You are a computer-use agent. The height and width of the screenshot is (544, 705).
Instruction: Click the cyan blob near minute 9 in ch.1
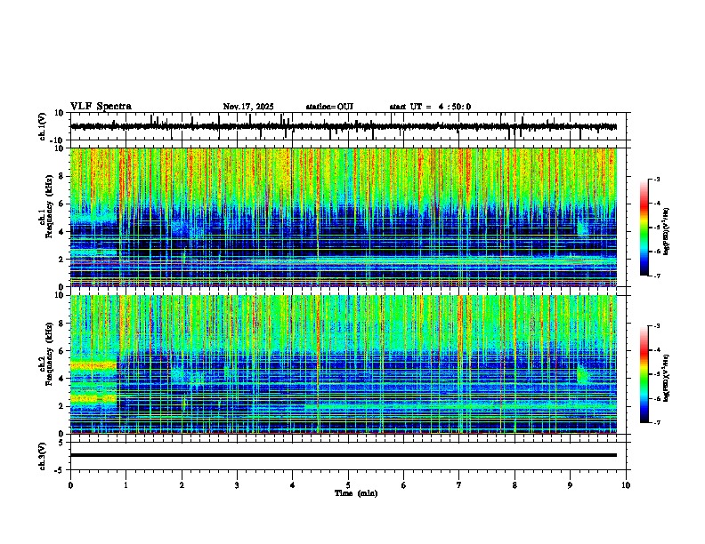(x=582, y=228)
